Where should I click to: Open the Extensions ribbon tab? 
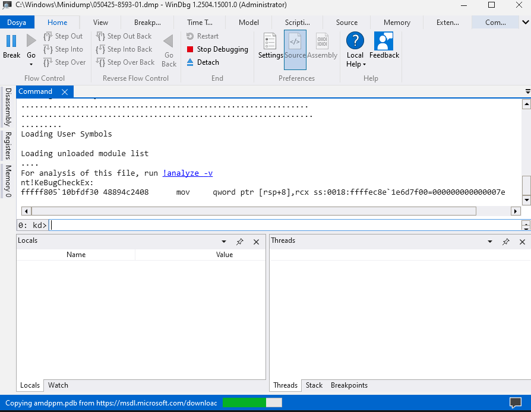pos(448,23)
